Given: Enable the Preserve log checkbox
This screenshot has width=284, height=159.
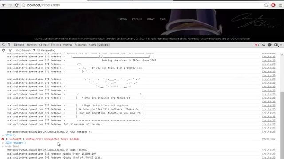Looking at the screenshot, I should point(39,50).
